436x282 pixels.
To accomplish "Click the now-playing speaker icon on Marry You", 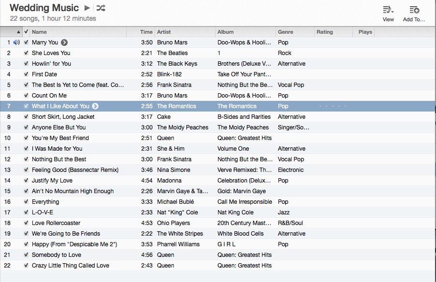I will coord(17,42).
